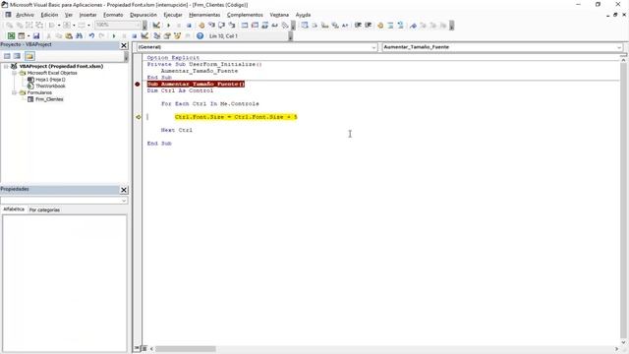Open the Herramientas menu
The image size is (629, 354).
pos(204,15)
